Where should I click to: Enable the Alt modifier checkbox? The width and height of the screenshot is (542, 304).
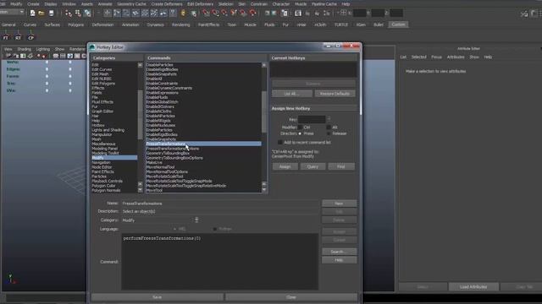(329, 128)
